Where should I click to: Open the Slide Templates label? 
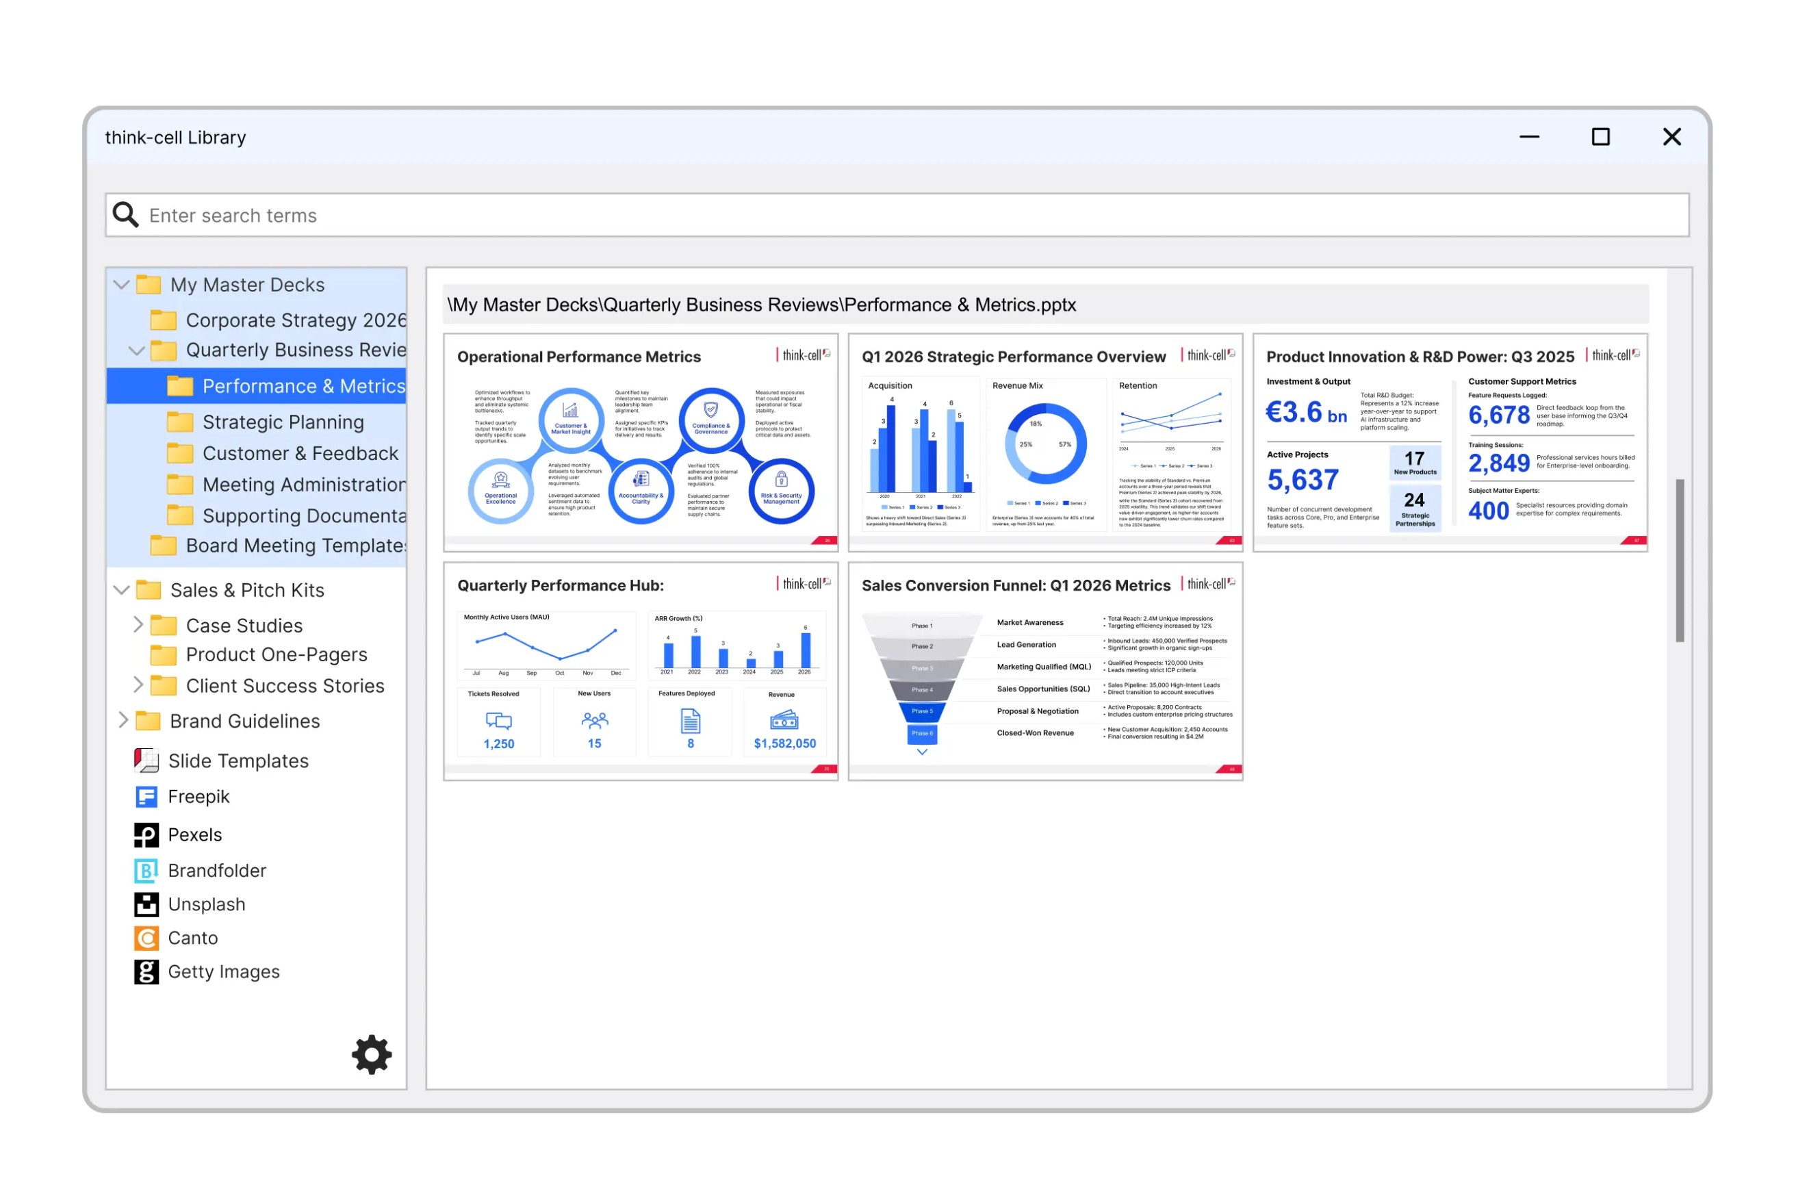pyautogui.click(x=238, y=760)
